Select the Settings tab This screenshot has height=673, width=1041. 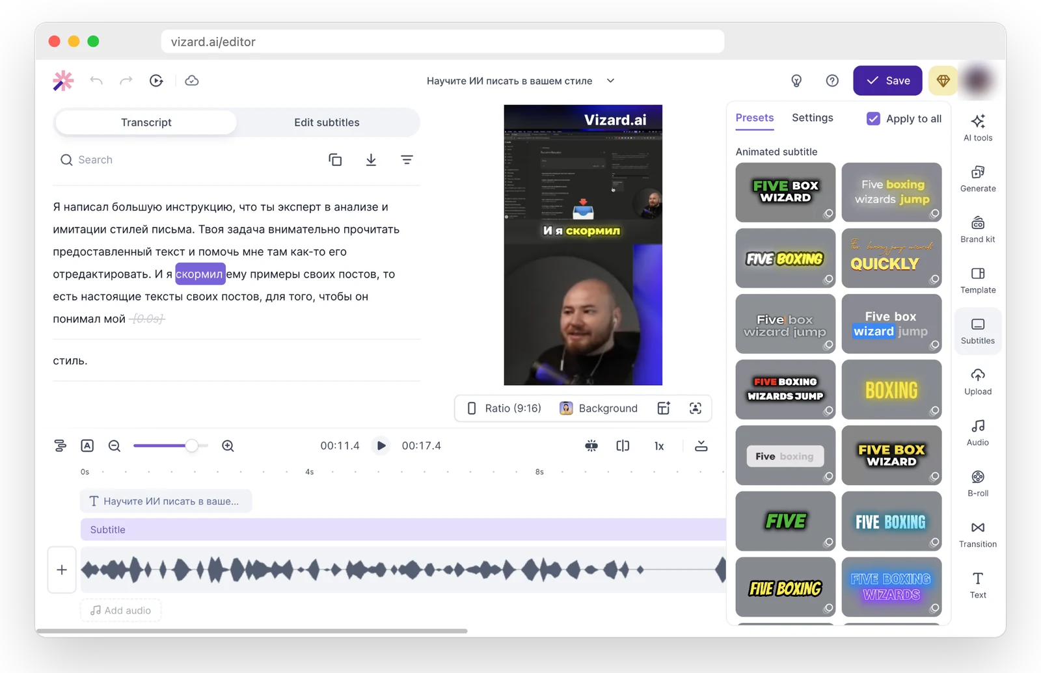[812, 118]
